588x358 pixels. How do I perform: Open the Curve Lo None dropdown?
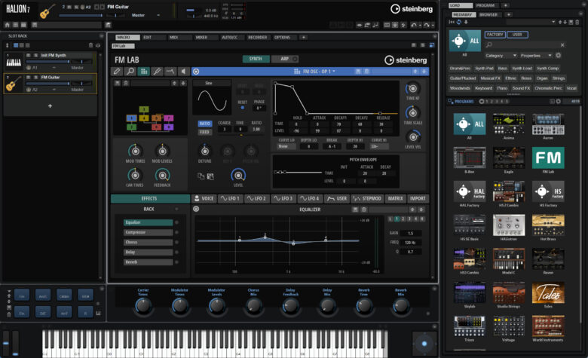(x=287, y=146)
